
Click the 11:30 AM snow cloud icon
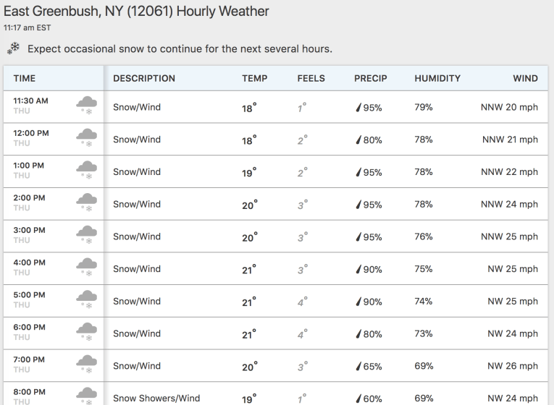(x=87, y=107)
